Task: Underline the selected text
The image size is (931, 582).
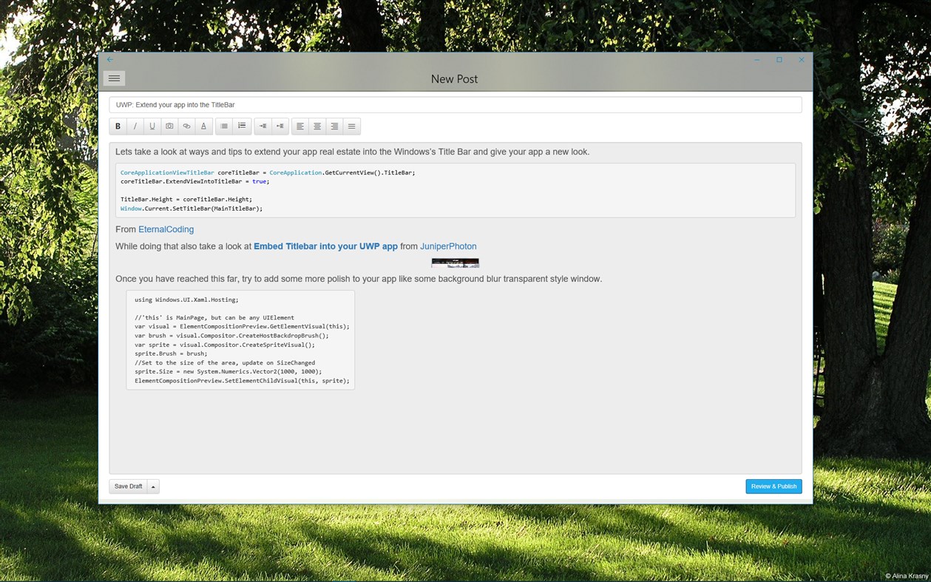Action: pos(152,126)
